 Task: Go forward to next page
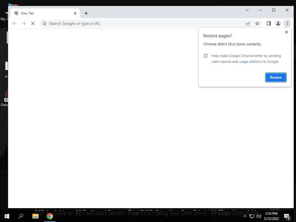[24, 23]
